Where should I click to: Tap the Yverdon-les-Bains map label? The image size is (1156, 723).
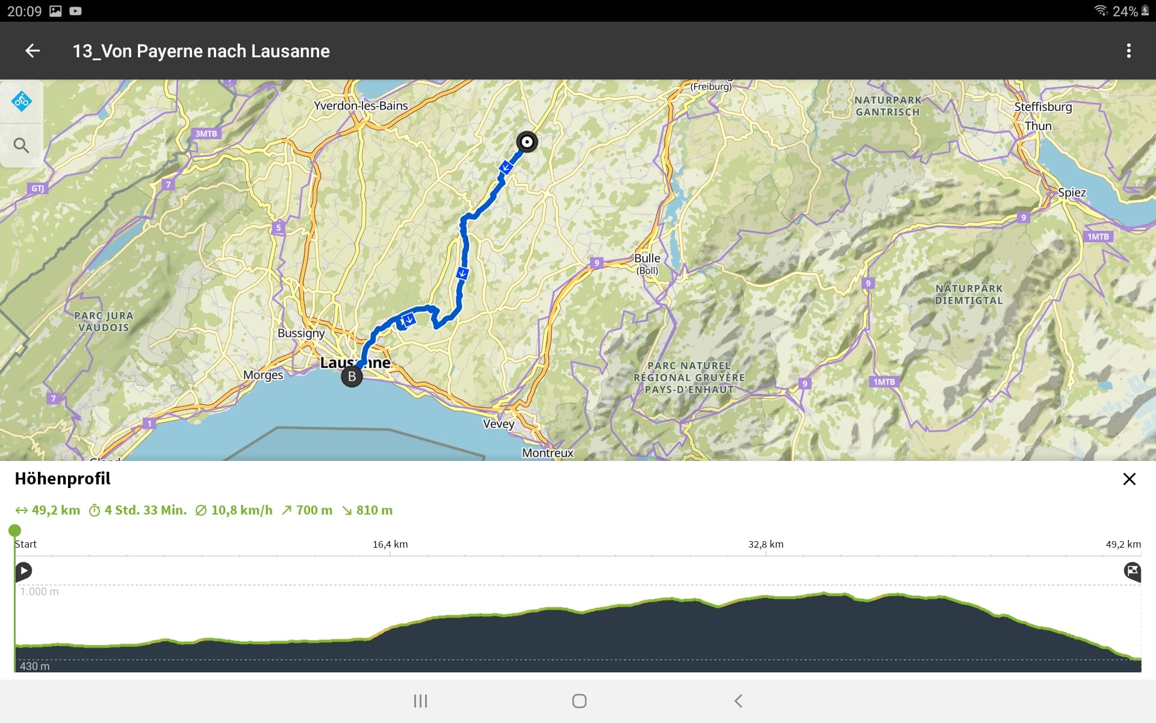point(361,105)
